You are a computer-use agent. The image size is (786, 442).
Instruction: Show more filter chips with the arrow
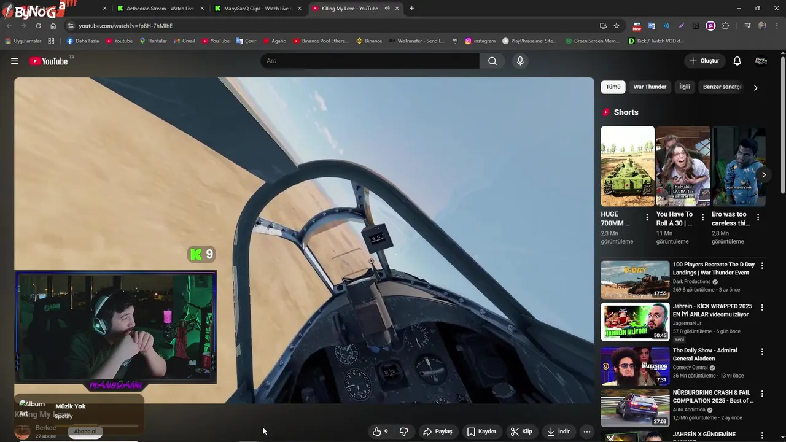[x=755, y=88]
